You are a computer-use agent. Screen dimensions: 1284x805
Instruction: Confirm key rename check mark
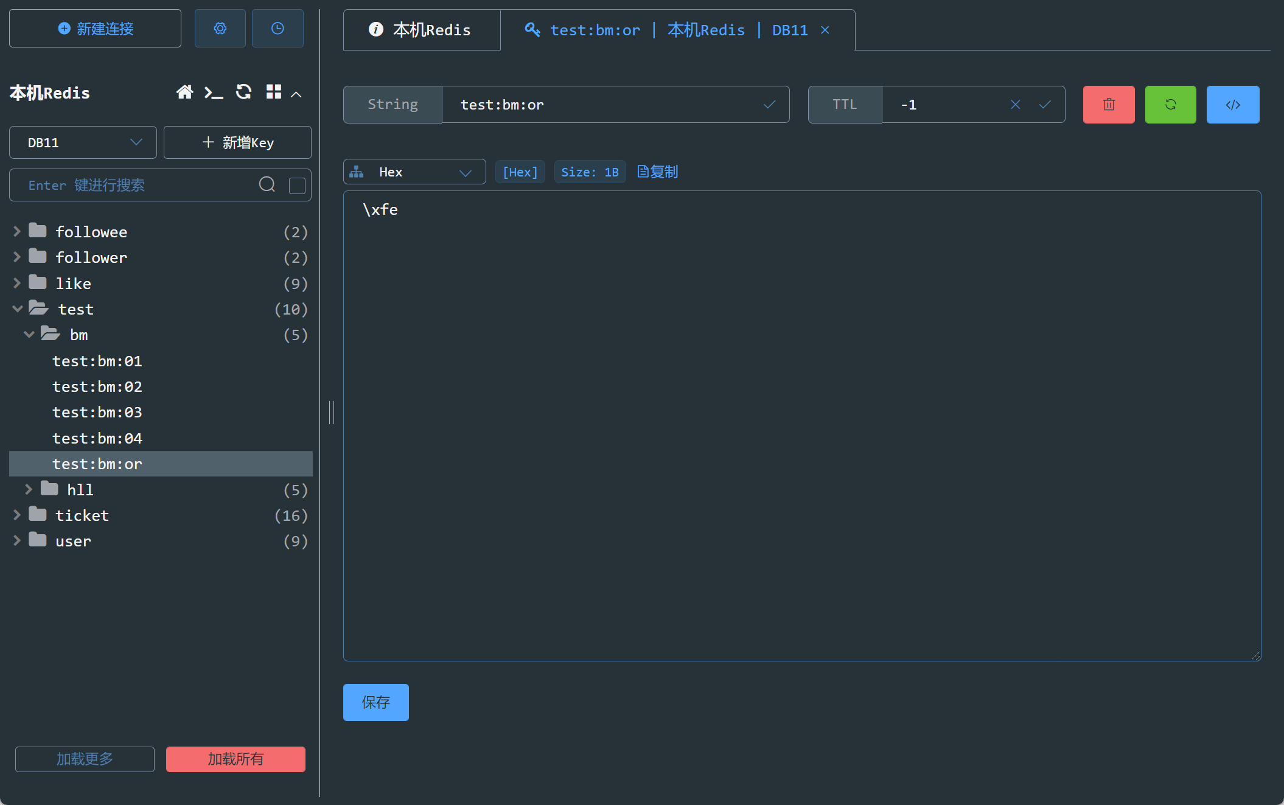[769, 105]
